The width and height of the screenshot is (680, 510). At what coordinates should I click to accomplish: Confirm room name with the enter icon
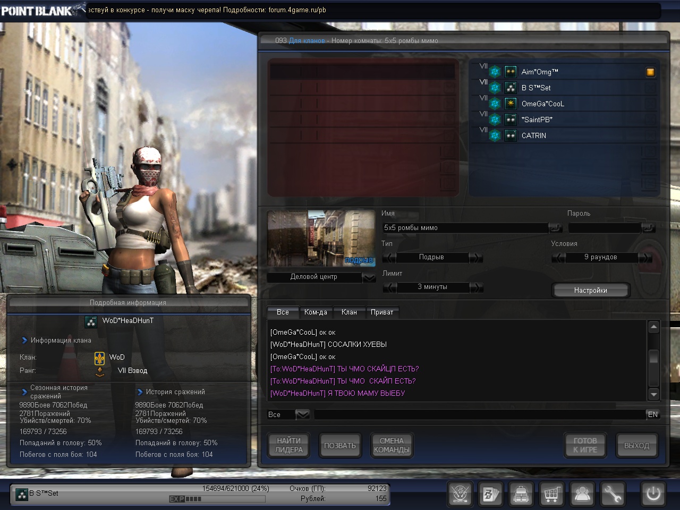(x=555, y=228)
